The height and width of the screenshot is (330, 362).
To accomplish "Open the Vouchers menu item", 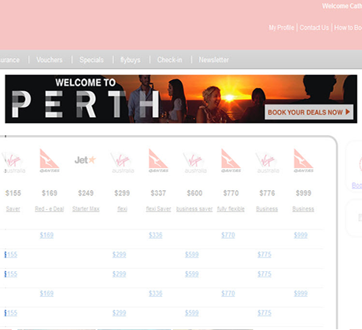I will (50, 60).
